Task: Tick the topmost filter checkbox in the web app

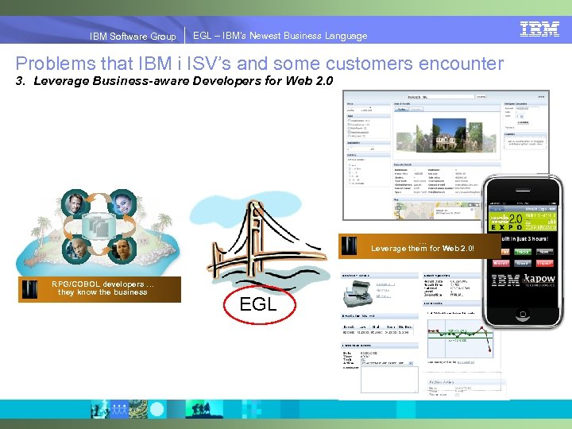Action: pos(349,121)
